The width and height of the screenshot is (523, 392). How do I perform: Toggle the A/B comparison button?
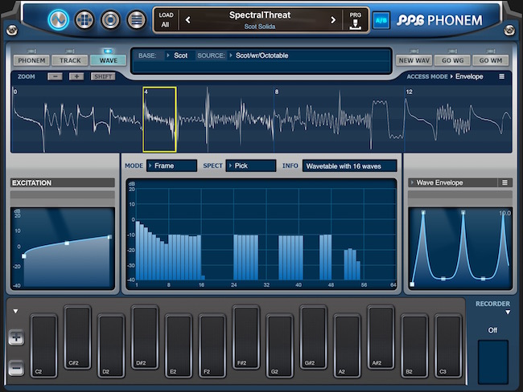tap(382, 20)
